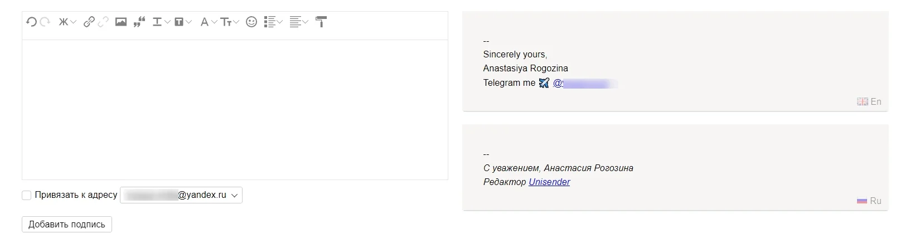
Task: Expand the @yandex.ru address dropdown
Action: [181, 195]
